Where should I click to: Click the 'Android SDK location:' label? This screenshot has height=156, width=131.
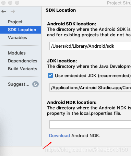72,24
